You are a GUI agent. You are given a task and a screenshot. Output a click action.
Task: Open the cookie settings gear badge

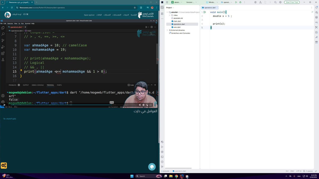pos(4,165)
